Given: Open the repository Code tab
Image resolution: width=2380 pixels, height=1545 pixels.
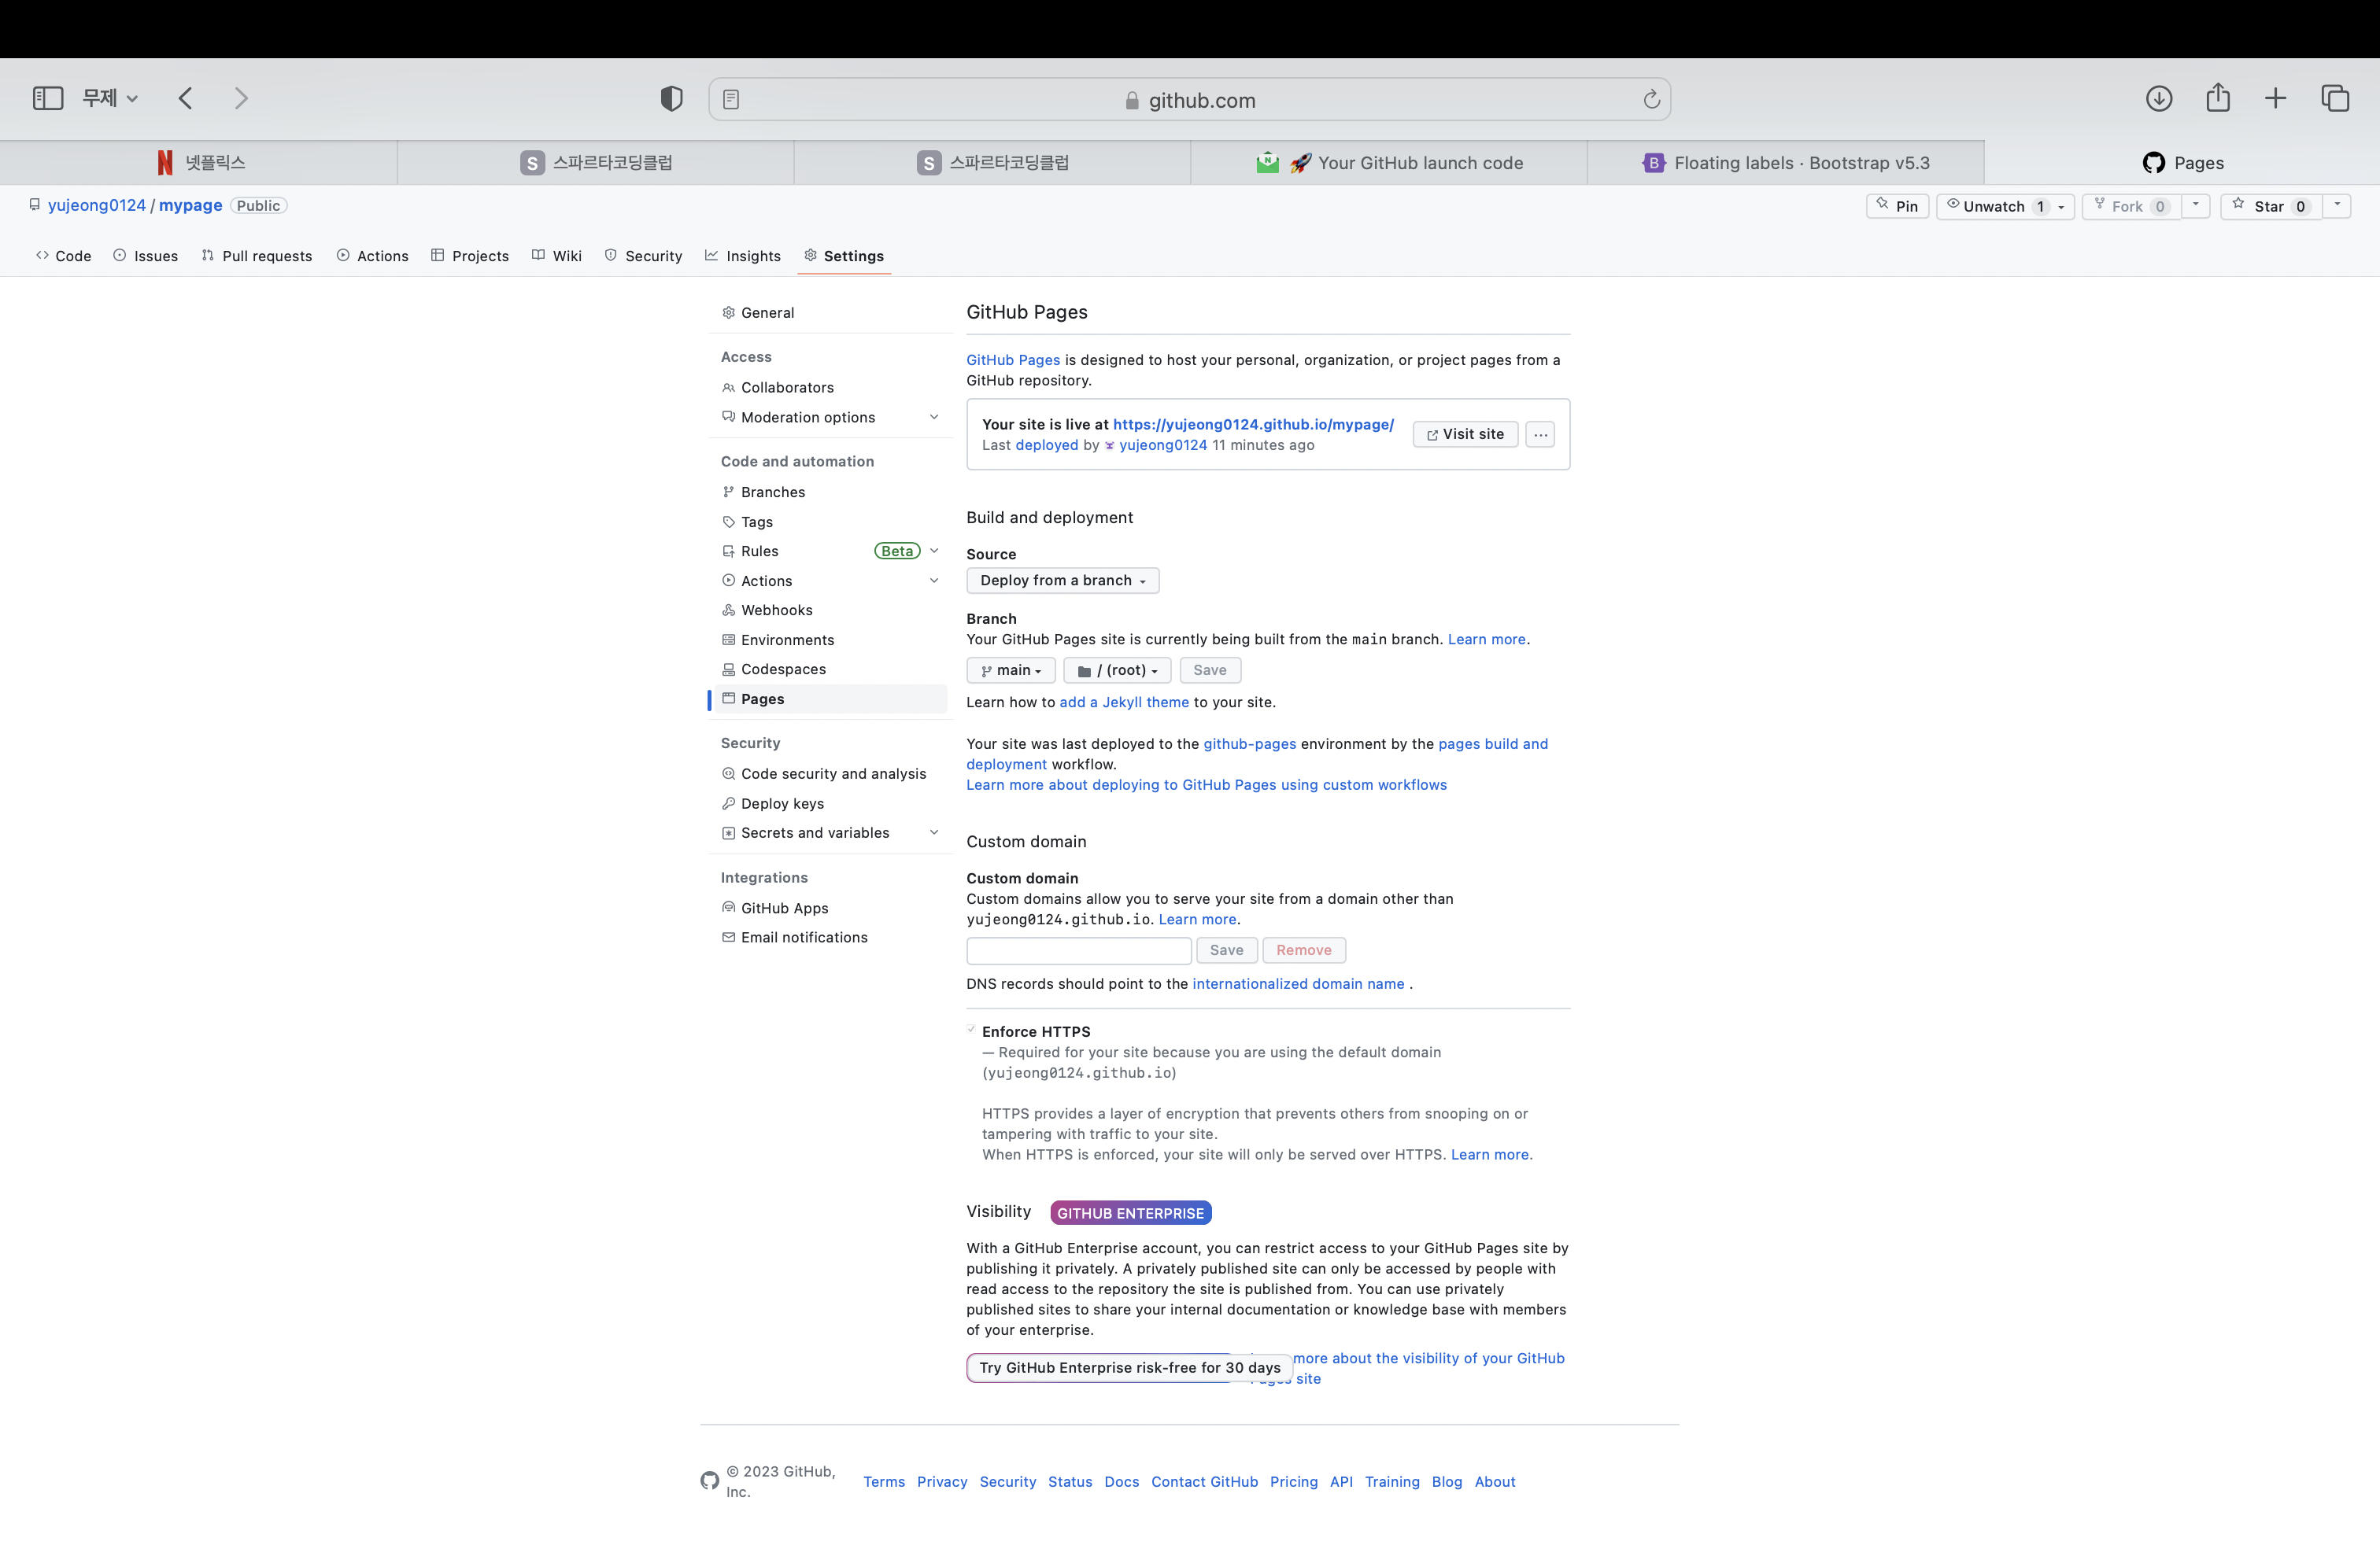Looking at the screenshot, I should coord(63,256).
